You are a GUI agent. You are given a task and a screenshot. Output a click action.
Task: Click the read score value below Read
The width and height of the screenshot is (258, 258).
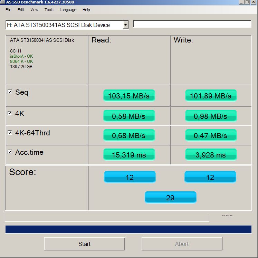[x=130, y=177]
